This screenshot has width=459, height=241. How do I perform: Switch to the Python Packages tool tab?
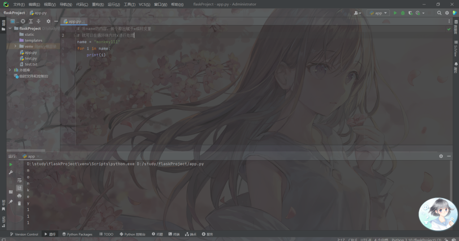[x=77, y=234]
